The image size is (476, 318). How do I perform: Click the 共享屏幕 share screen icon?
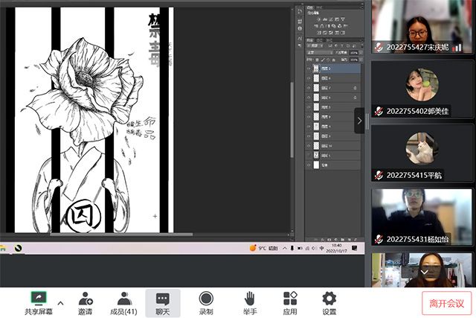(x=36, y=298)
